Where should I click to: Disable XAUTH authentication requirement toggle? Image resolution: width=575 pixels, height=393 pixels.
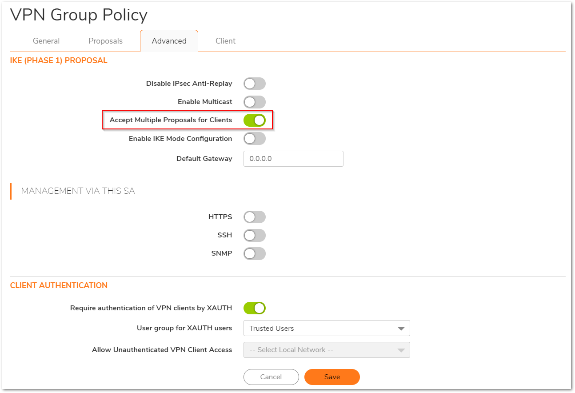(x=254, y=308)
